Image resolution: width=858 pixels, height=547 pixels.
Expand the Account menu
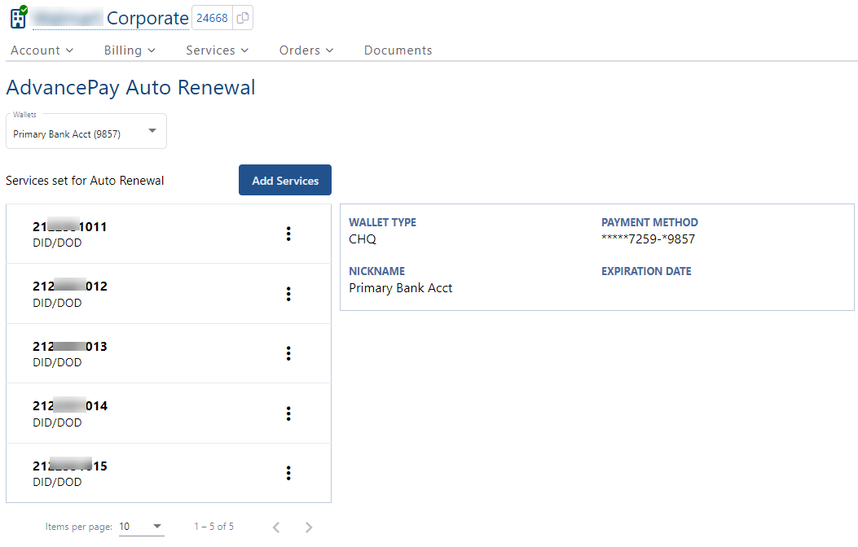coord(42,50)
